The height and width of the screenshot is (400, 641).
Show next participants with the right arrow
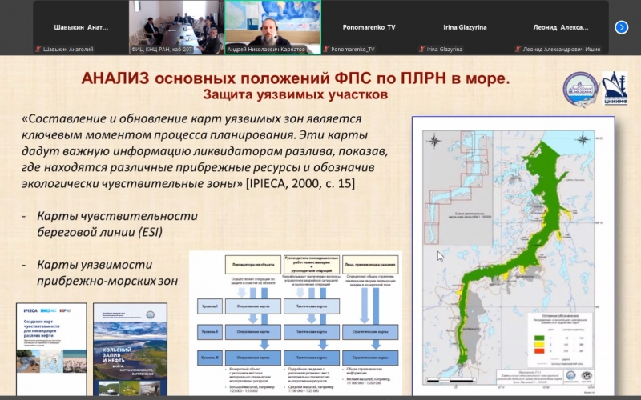[621, 27]
